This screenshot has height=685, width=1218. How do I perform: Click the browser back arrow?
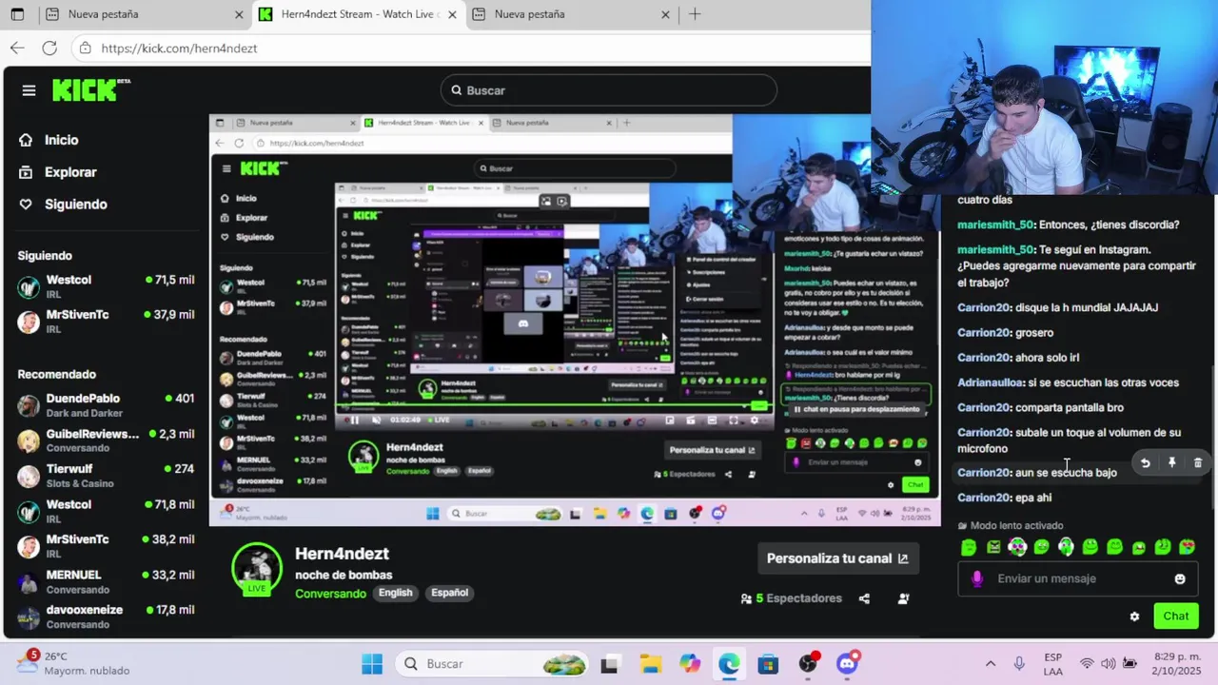(x=17, y=48)
